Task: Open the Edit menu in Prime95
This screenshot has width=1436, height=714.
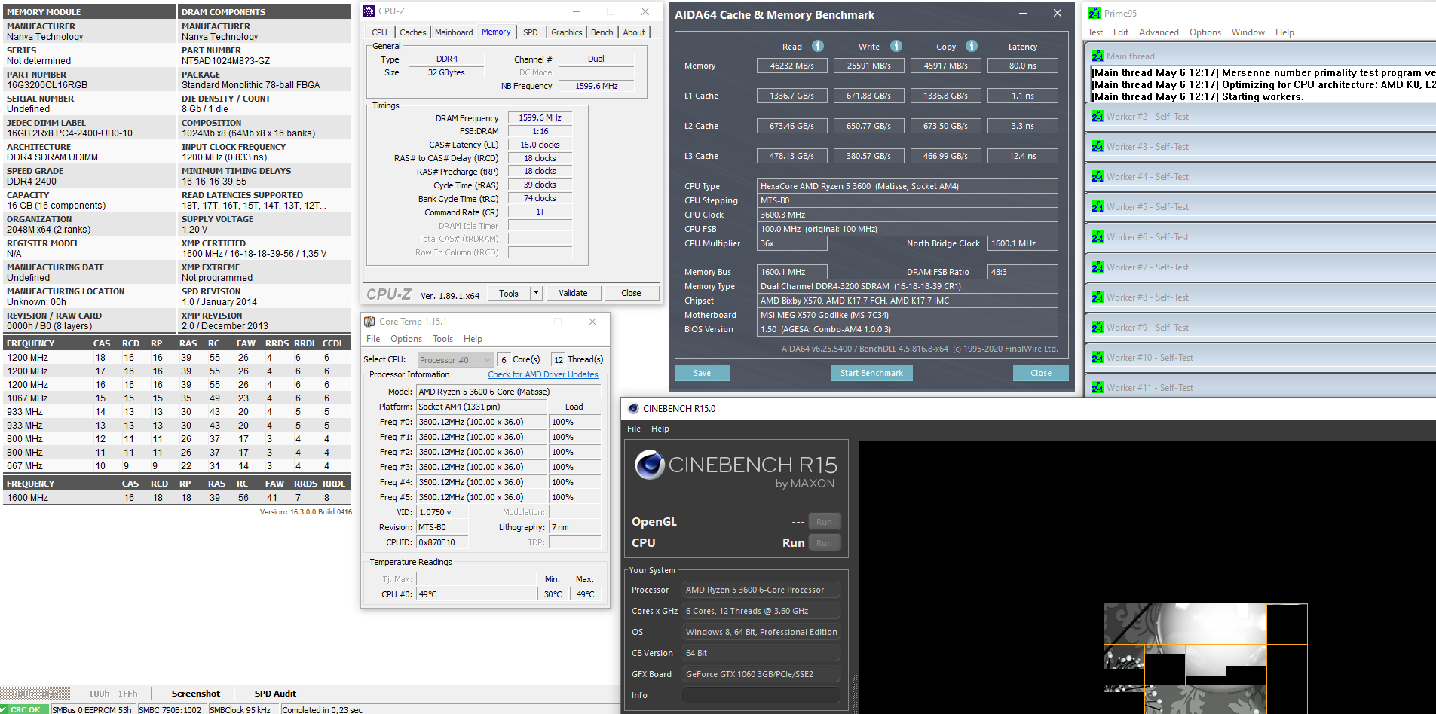Action: coord(1121,32)
